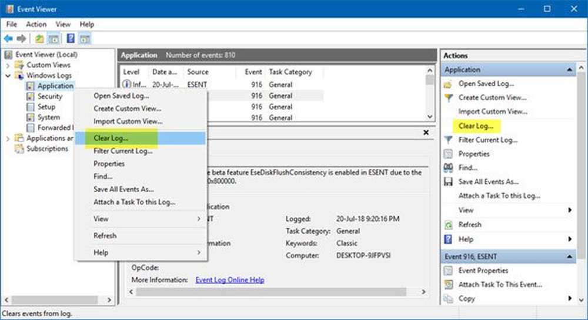Click the Copy icon in Actions pane
This screenshot has height=320, width=588.
tap(448, 299)
